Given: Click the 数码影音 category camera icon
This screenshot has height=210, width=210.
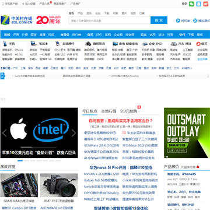Looking at the screenshot, I should (88, 44).
